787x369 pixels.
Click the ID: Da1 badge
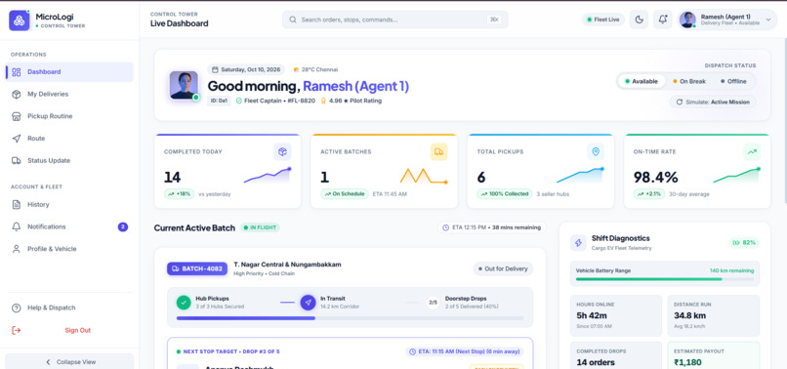[219, 101]
